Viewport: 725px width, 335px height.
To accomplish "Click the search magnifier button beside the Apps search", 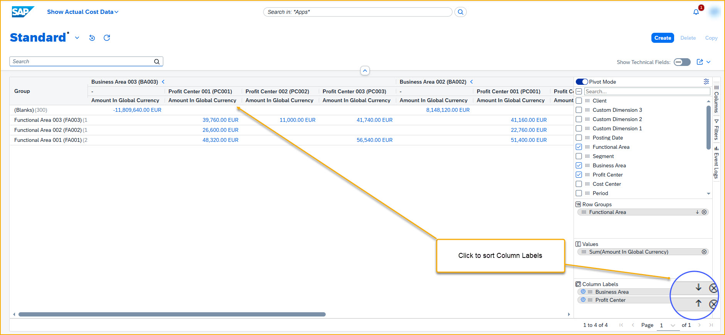I will pyautogui.click(x=461, y=12).
